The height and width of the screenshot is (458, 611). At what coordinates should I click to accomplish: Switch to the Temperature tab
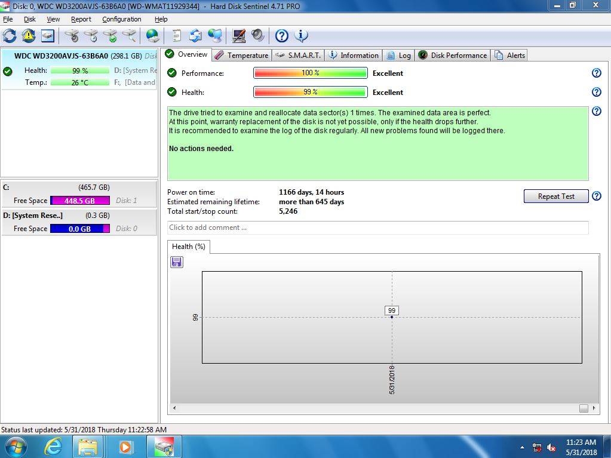[242, 56]
